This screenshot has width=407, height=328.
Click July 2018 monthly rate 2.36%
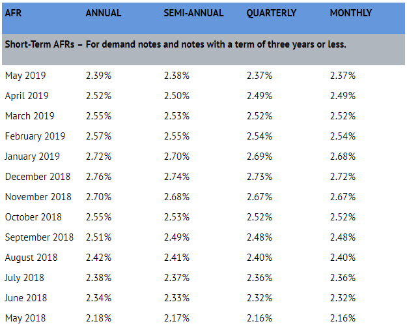(343, 278)
